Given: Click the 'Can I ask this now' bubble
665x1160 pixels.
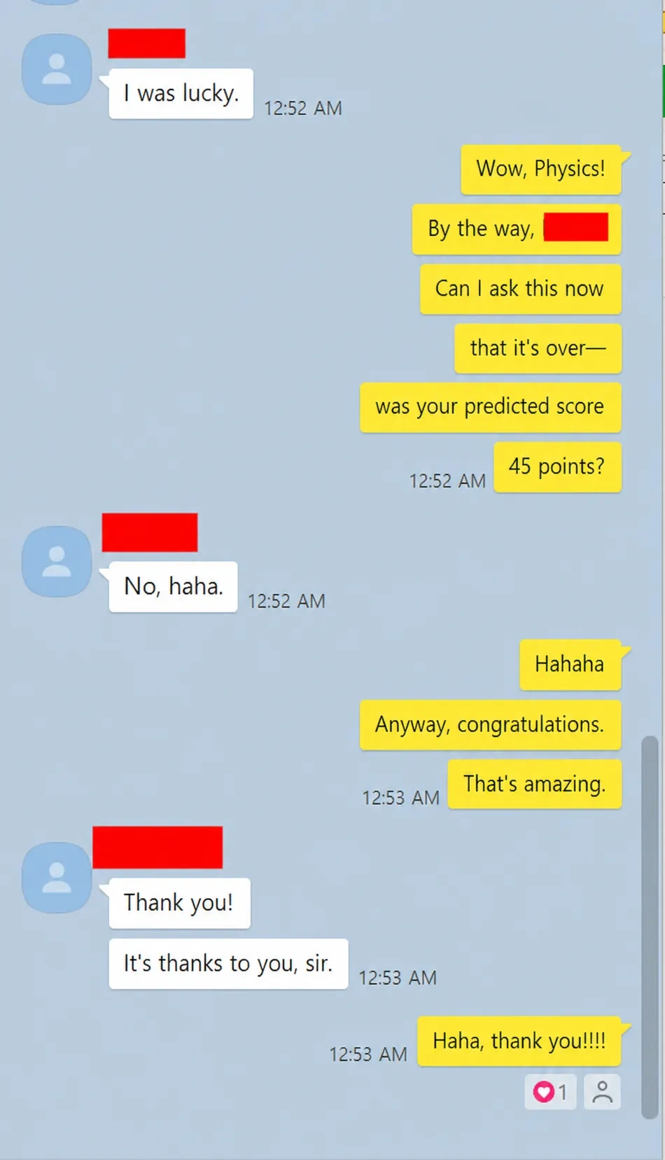Looking at the screenshot, I should (x=520, y=289).
